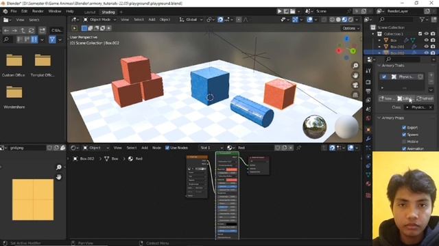Open the viewport Options dropdown
Screen dimensions: 439x246
tap(351, 28)
